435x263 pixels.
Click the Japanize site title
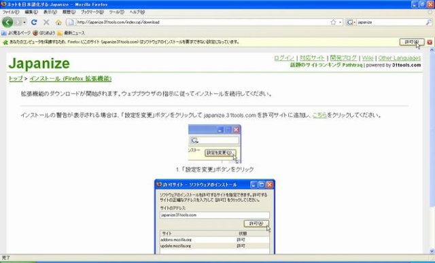39,63
